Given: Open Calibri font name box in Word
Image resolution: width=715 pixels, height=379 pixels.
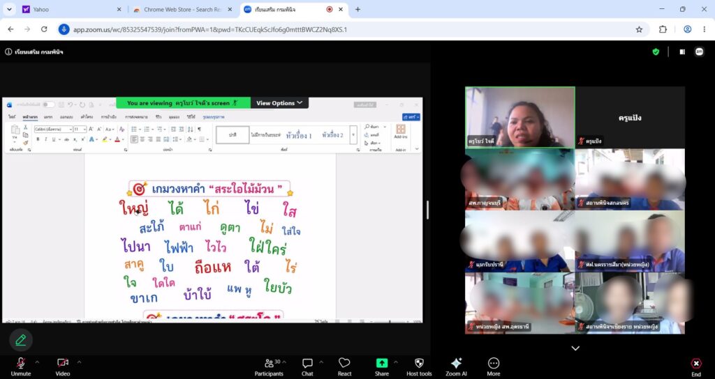Looking at the screenshot, I should point(53,129).
